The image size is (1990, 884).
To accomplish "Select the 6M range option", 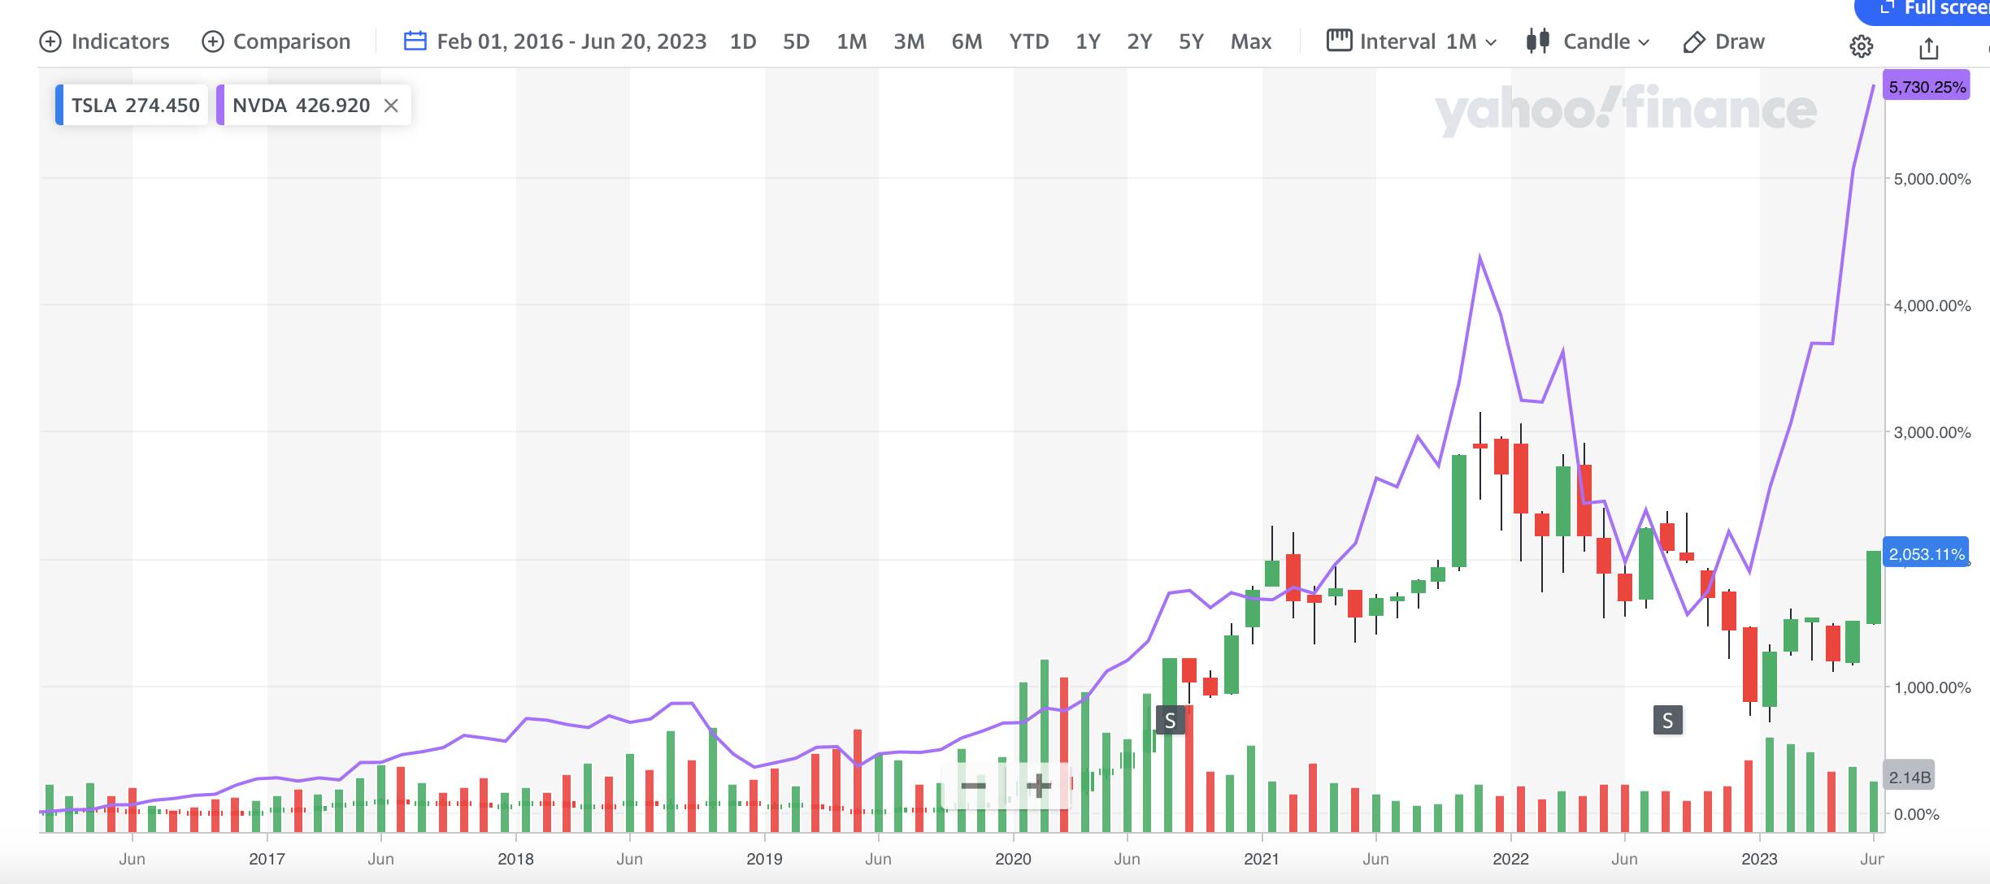I will pos(967,41).
